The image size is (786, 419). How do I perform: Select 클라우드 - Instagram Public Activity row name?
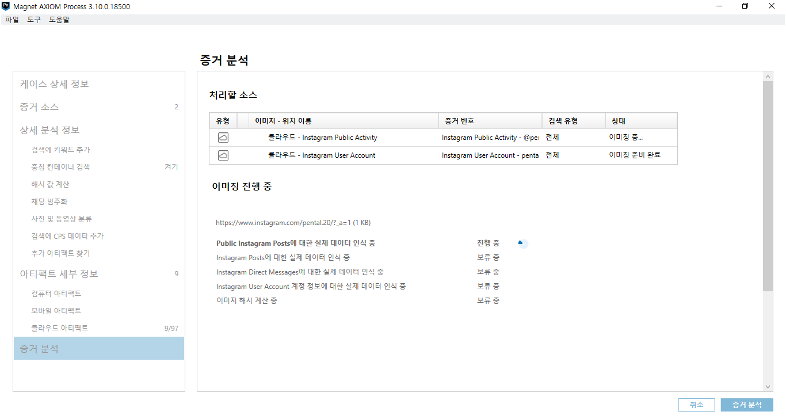pyautogui.click(x=323, y=138)
